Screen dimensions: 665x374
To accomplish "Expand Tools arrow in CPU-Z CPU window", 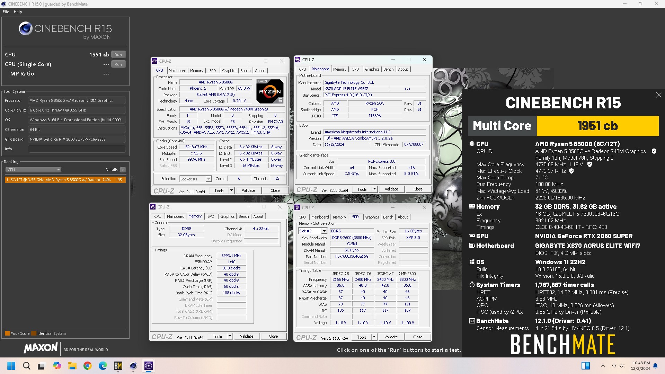I will pyautogui.click(x=231, y=190).
